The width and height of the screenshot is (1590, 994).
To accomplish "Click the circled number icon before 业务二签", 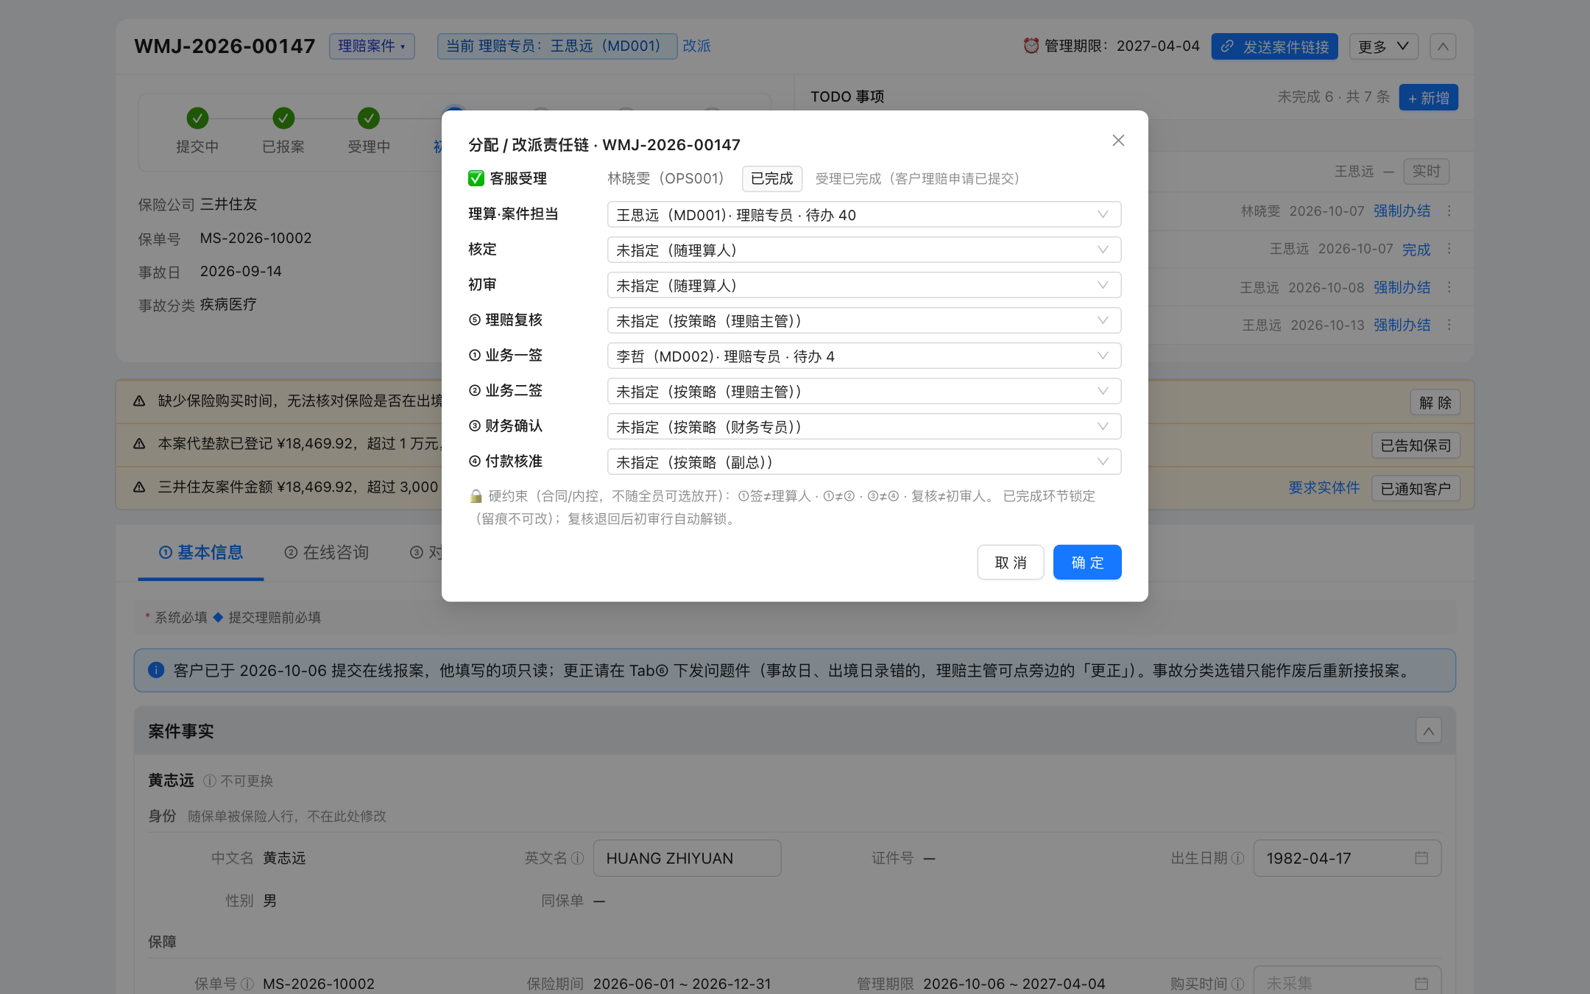I will pos(475,390).
